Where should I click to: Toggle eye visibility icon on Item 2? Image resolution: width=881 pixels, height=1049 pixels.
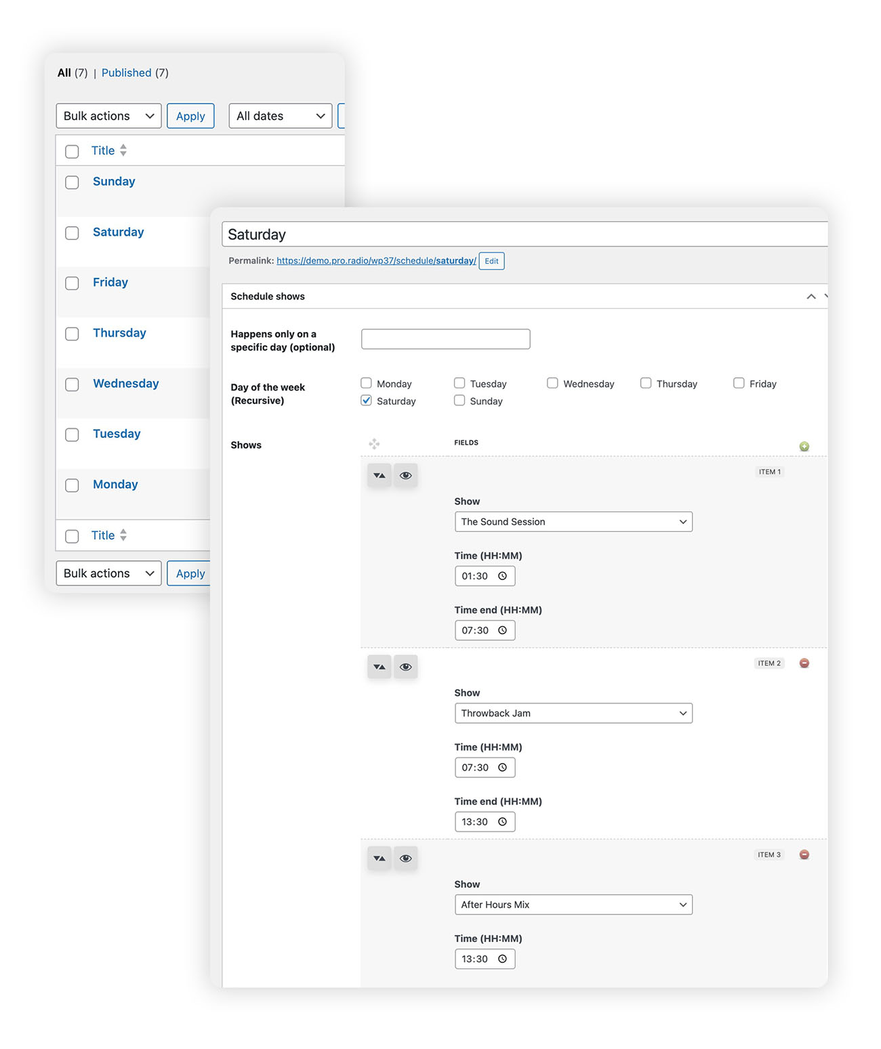pos(406,667)
